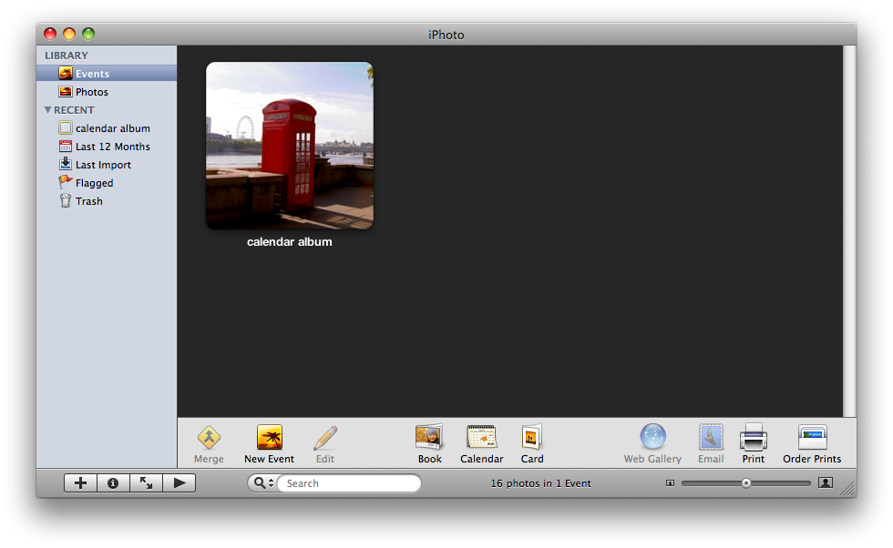The image size is (893, 548).
Task: Open Order Prints
Action: click(812, 438)
